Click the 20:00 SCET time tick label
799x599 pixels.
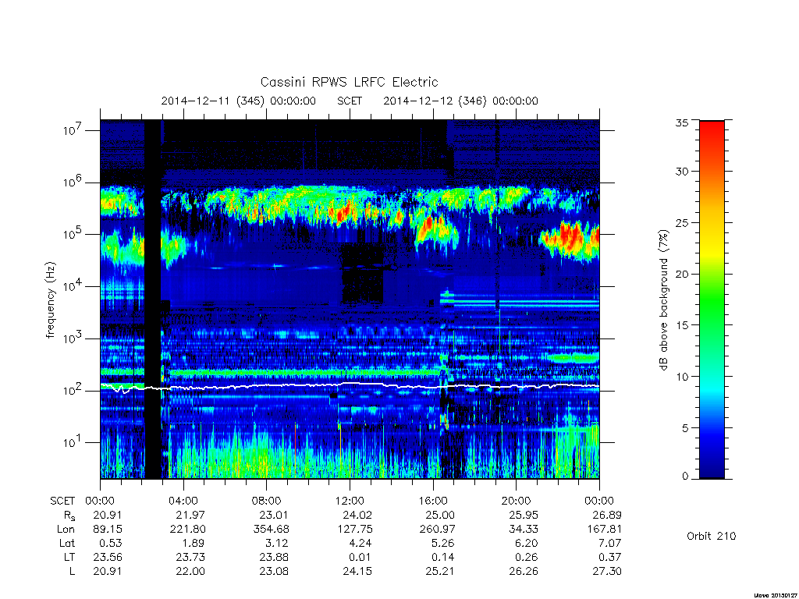(x=517, y=501)
